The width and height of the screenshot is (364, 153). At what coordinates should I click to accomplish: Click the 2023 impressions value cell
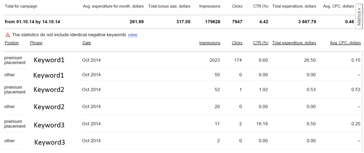214,60
